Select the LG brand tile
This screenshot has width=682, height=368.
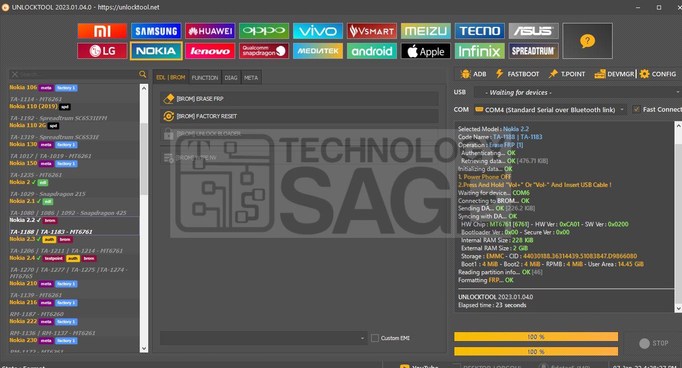point(102,51)
